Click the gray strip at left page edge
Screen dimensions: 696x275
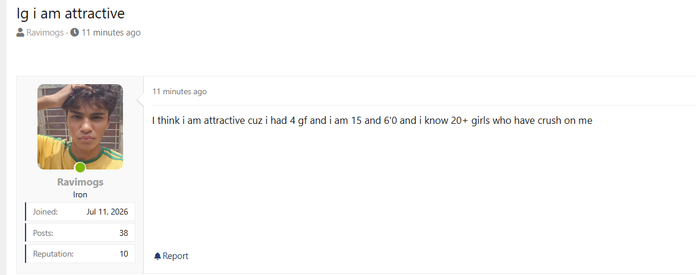click(x=3, y=137)
